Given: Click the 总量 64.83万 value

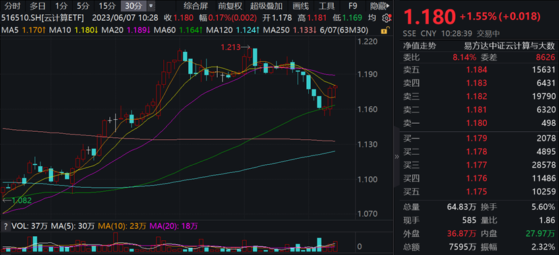Looking at the screenshot, I should [x=462, y=207].
